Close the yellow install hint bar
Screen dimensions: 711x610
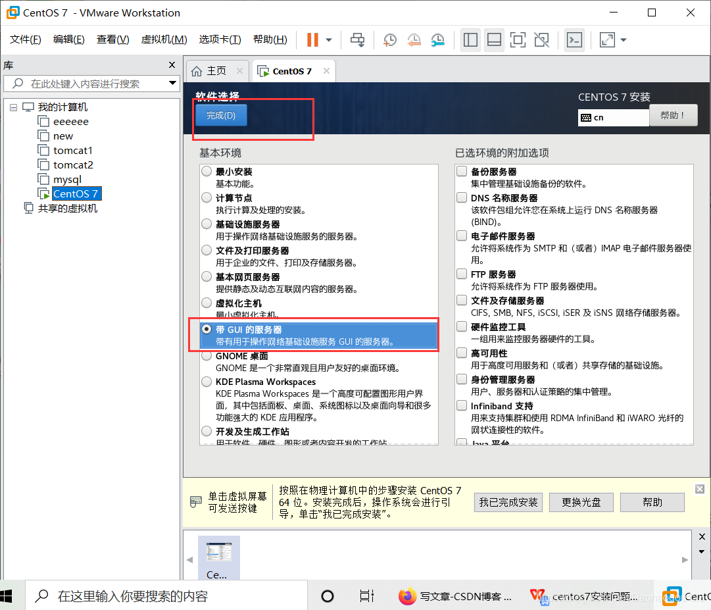[700, 489]
